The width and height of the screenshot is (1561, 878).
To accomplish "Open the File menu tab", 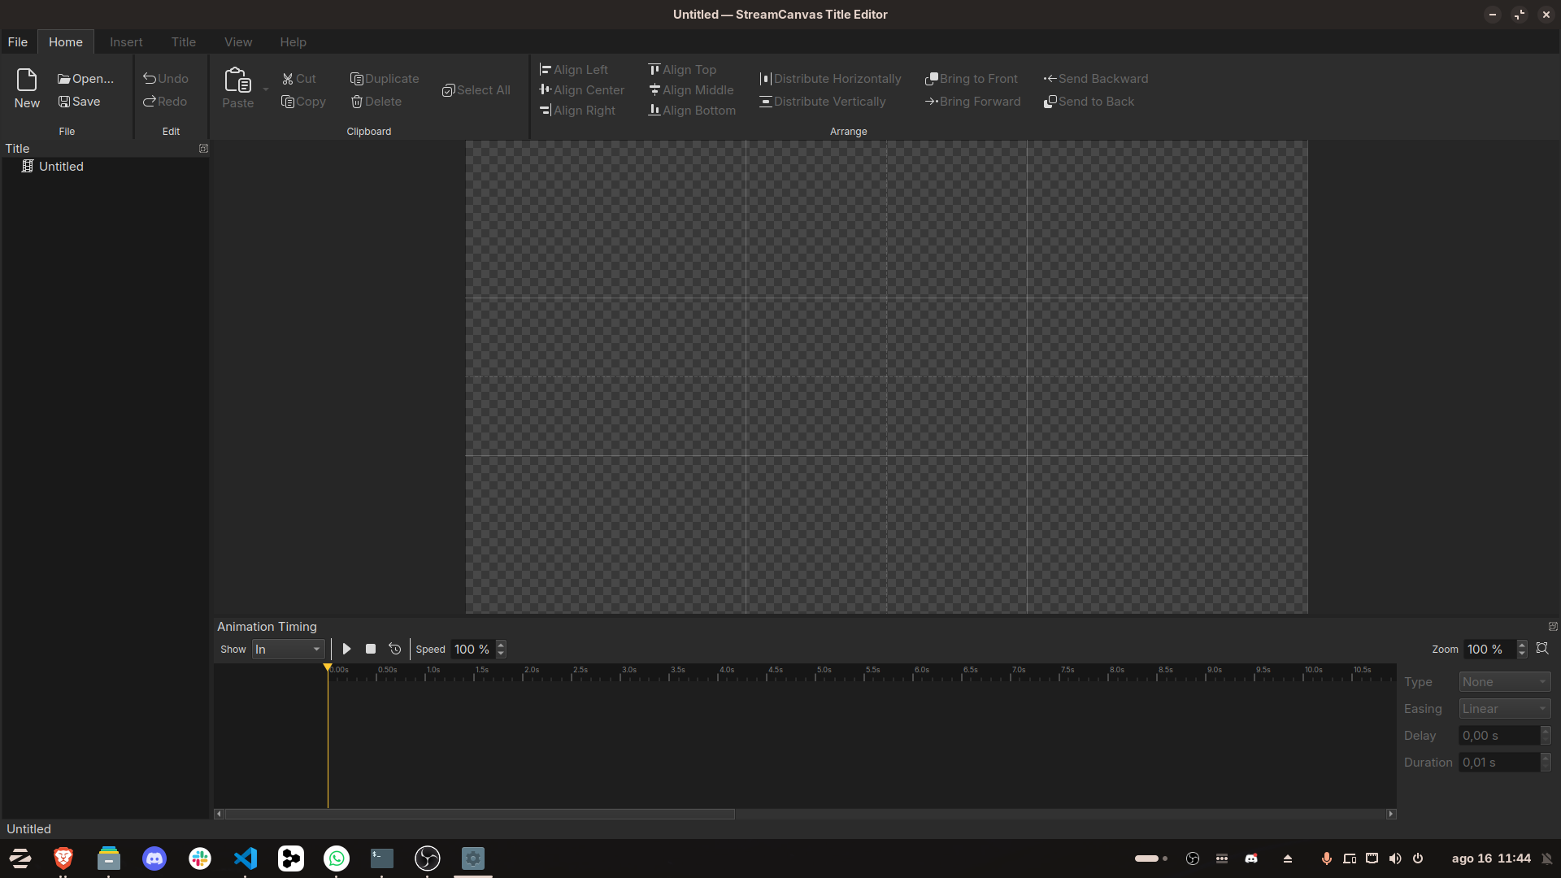I will coord(18,42).
